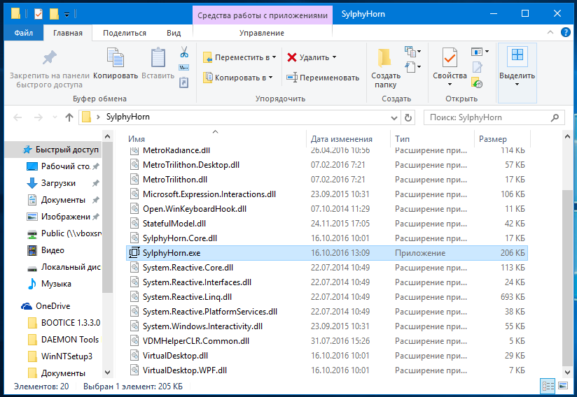Open recent locations dropdown arrow
The image size is (577, 397).
[x=55, y=117]
